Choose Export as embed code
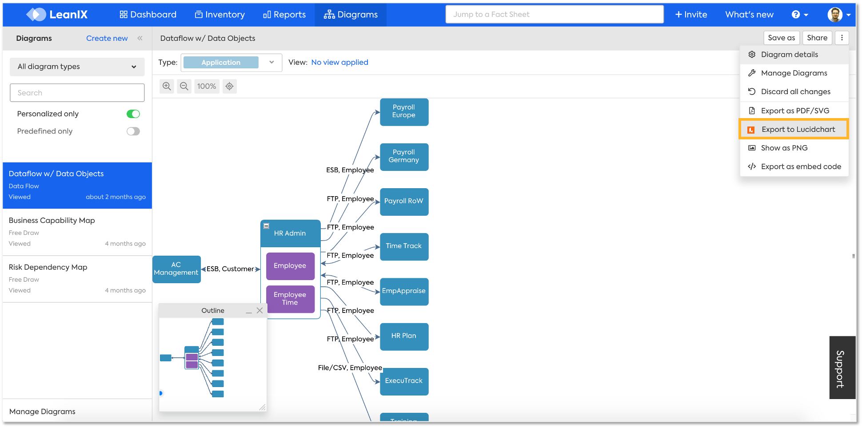 coord(794,167)
